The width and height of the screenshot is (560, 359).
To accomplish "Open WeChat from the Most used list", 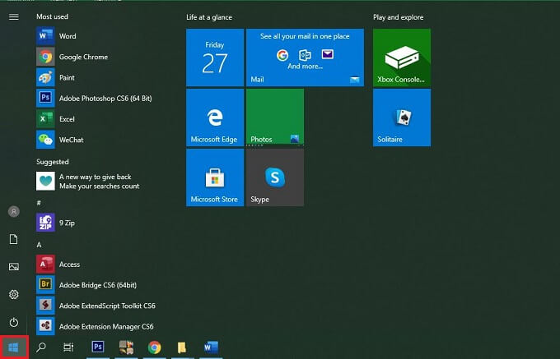I will (x=96, y=140).
